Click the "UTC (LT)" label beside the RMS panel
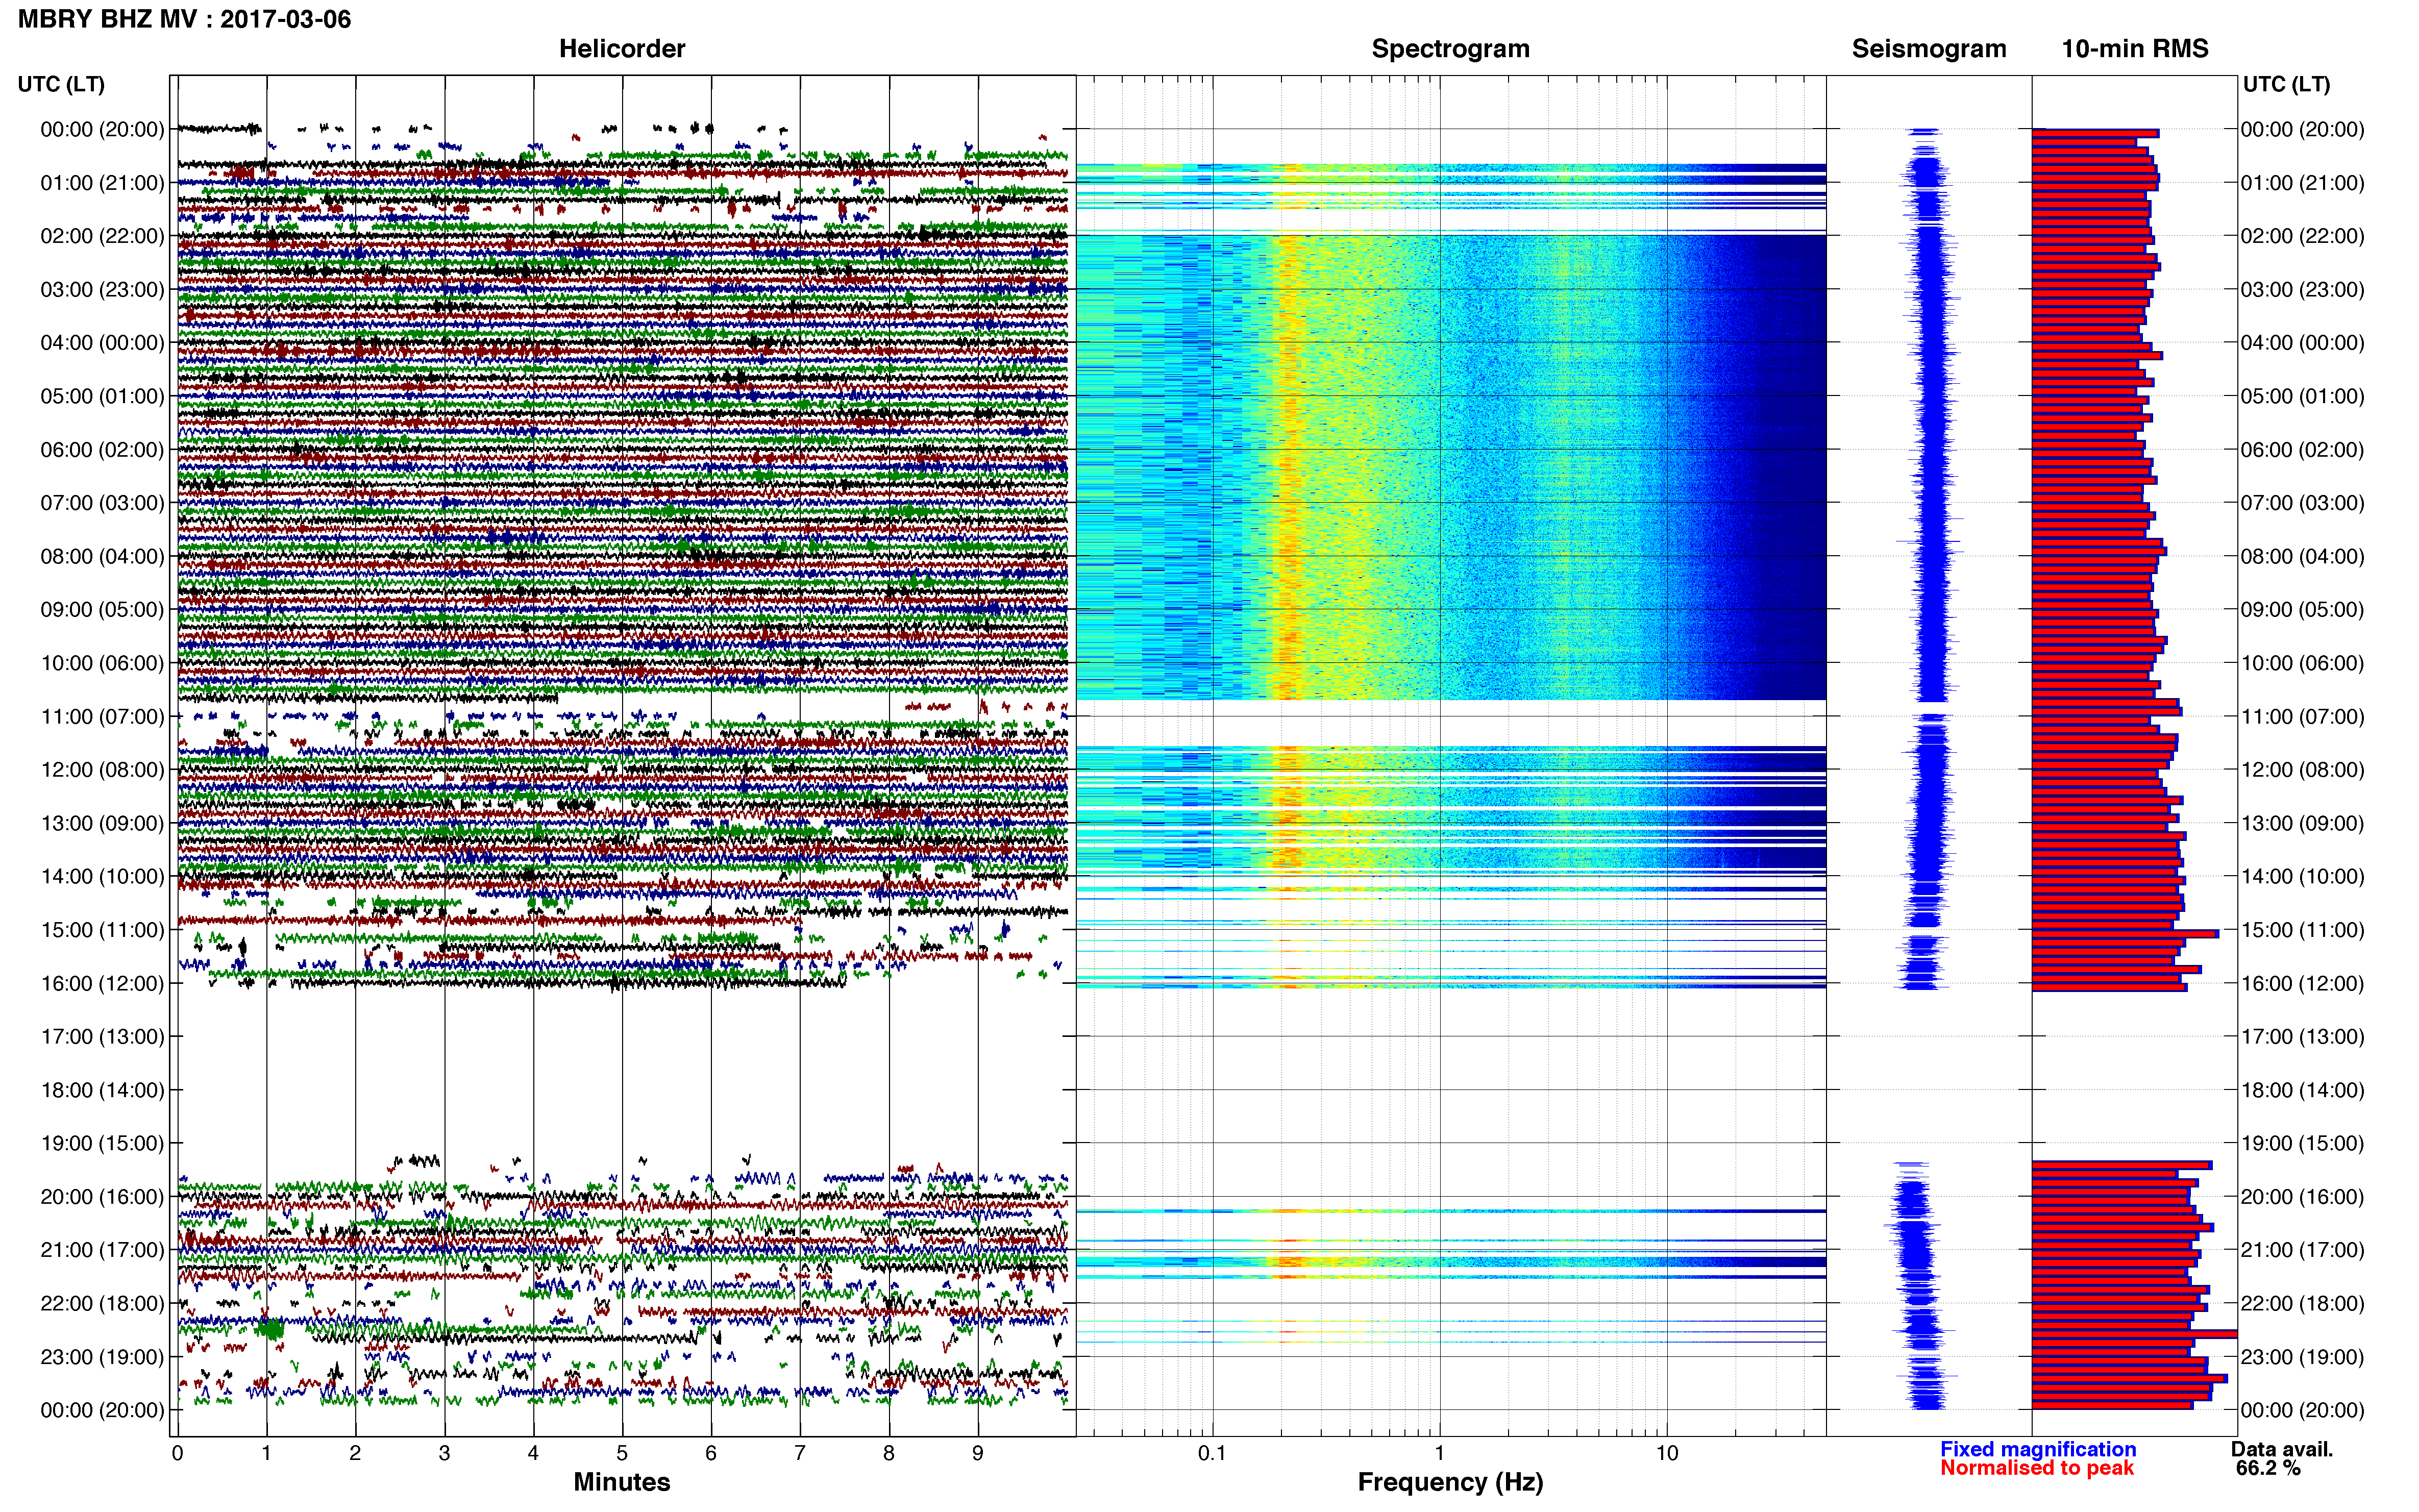This screenshot has height=1512, width=2419. [x=2286, y=84]
